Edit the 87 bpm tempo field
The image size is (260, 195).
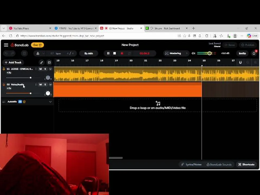pyautogui.click(x=56, y=53)
